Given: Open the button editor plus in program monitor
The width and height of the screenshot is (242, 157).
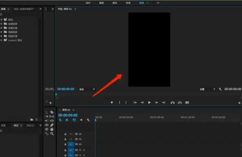Looking at the screenshot, I should 240,103.
